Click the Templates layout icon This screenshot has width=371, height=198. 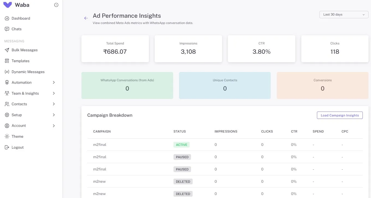click(7, 61)
